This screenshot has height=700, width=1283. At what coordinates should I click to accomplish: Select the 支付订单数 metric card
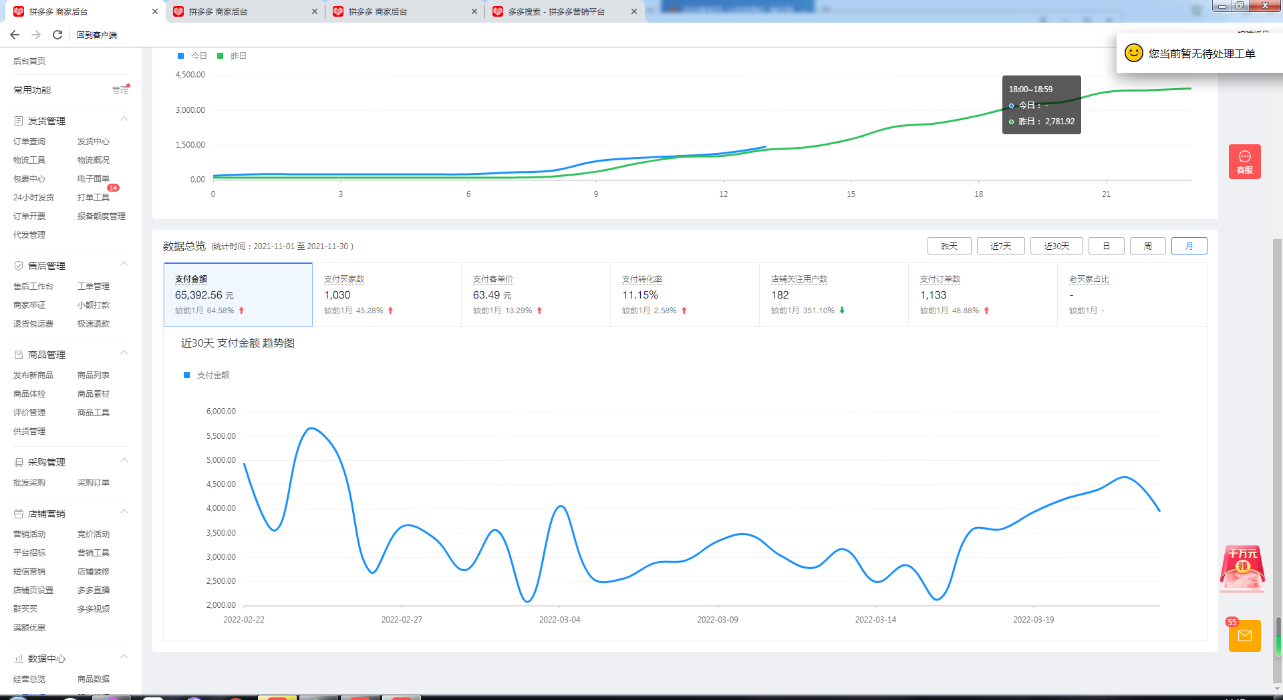coord(983,295)
